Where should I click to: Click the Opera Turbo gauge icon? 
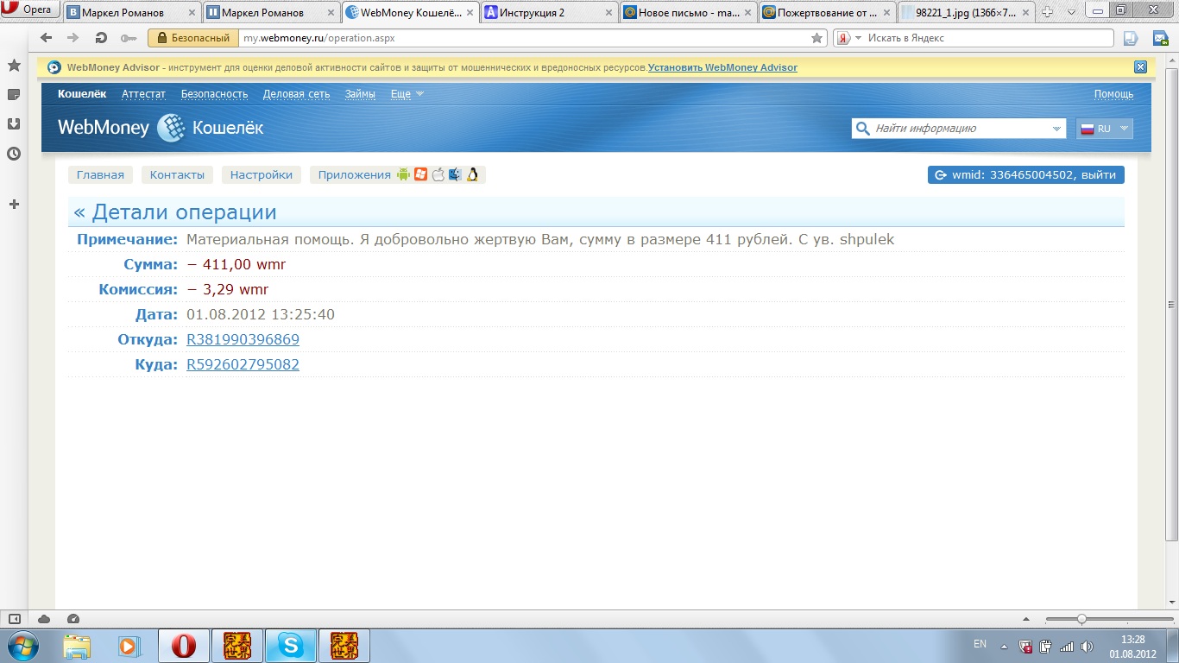[73, 618]
